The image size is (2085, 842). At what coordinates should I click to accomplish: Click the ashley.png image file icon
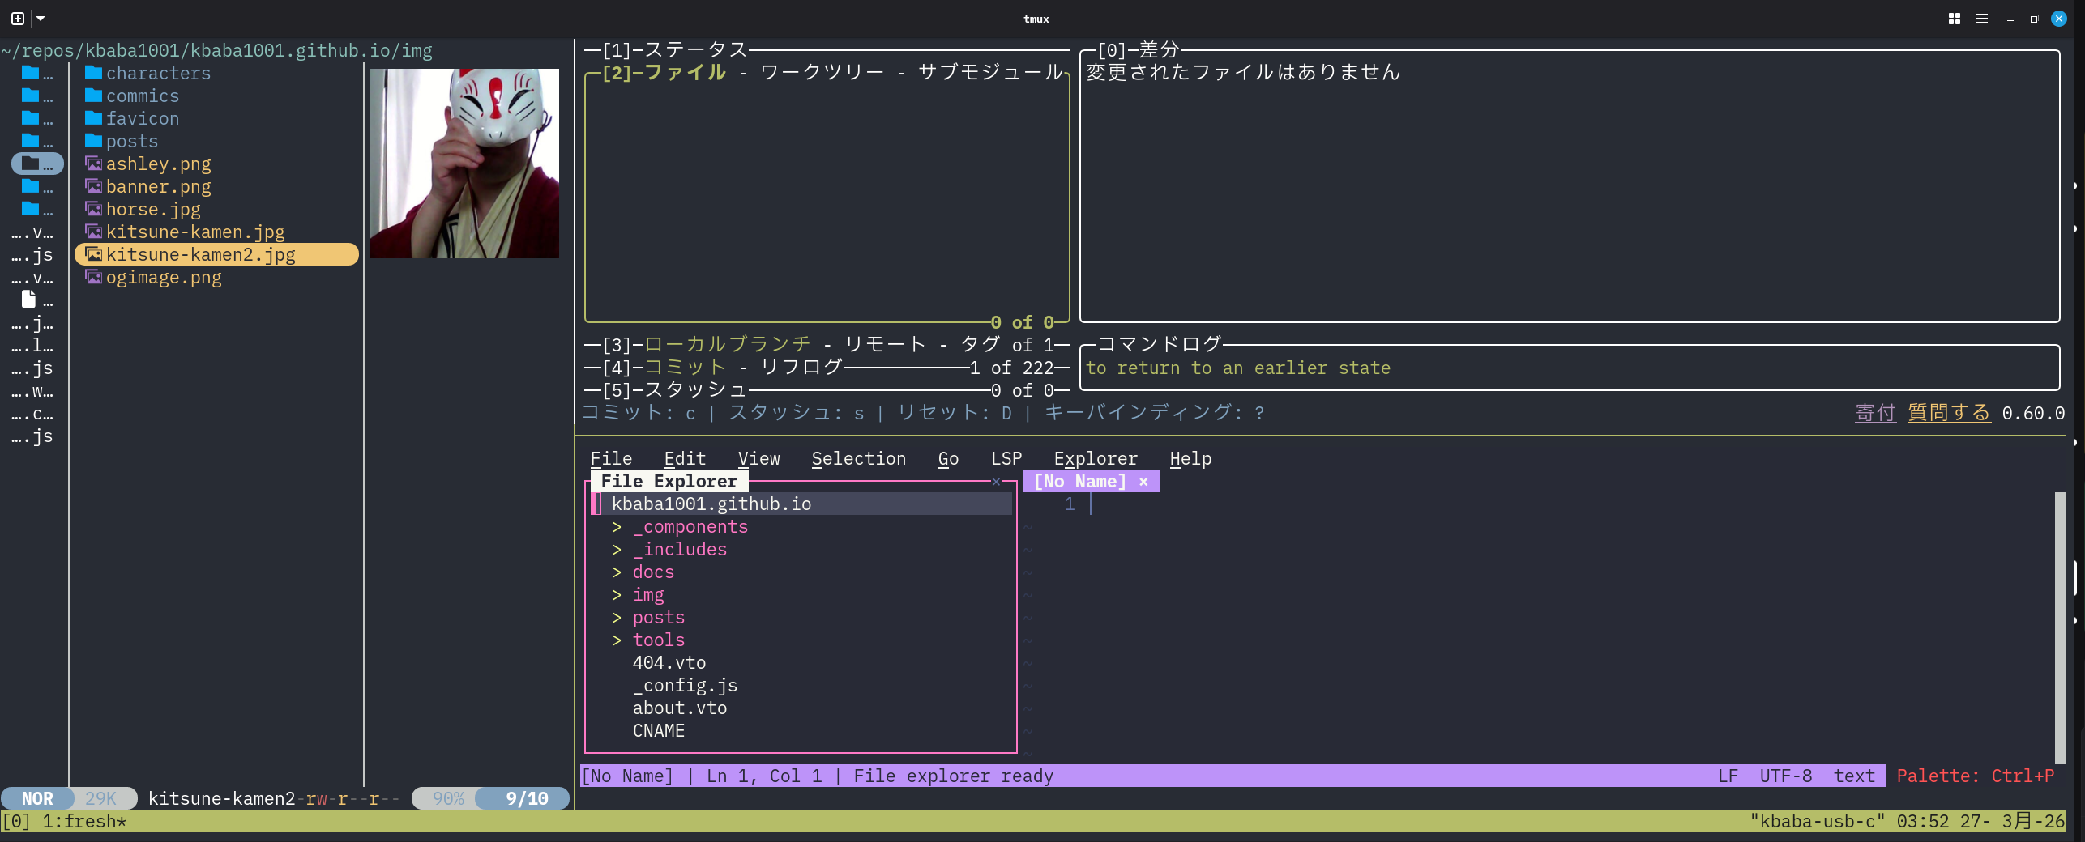pos(94,164)
